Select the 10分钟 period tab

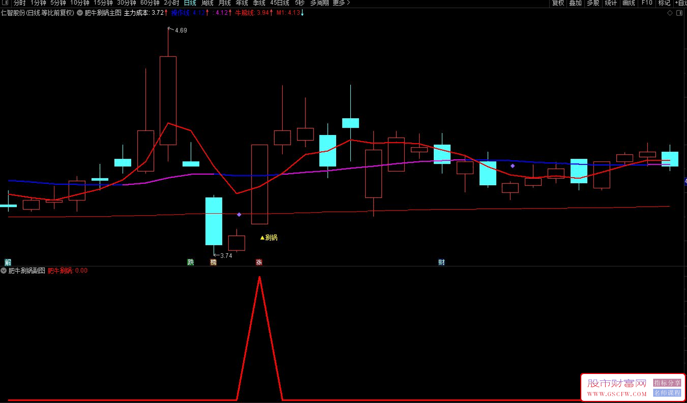80,3
